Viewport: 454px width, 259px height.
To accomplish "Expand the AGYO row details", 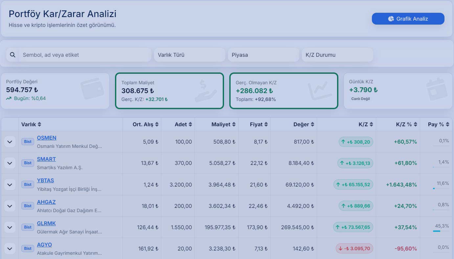I will tap(10, 249).
